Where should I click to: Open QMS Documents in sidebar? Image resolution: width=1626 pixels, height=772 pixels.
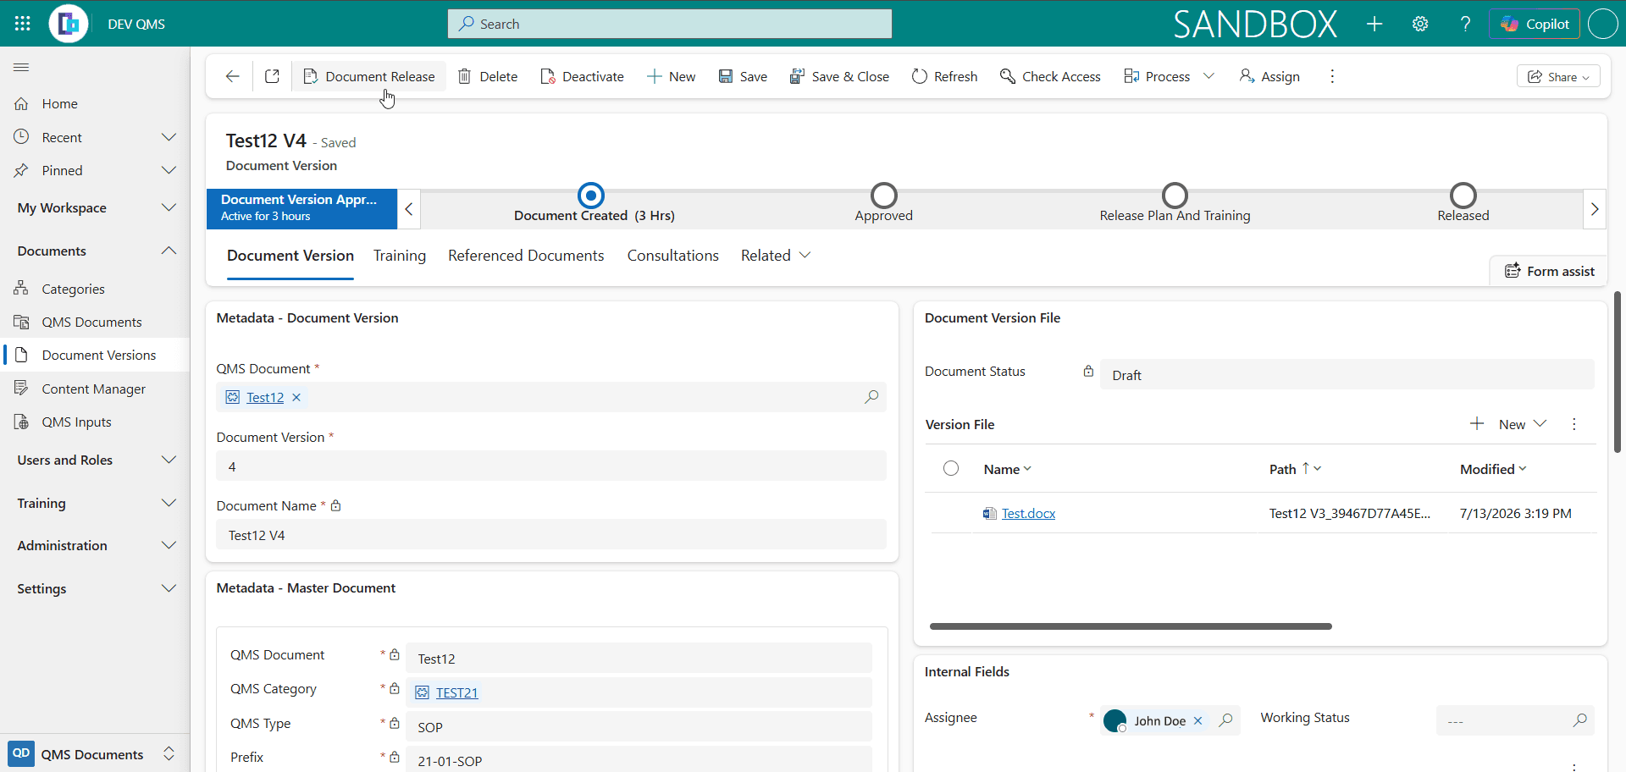[x=91, y=322]
